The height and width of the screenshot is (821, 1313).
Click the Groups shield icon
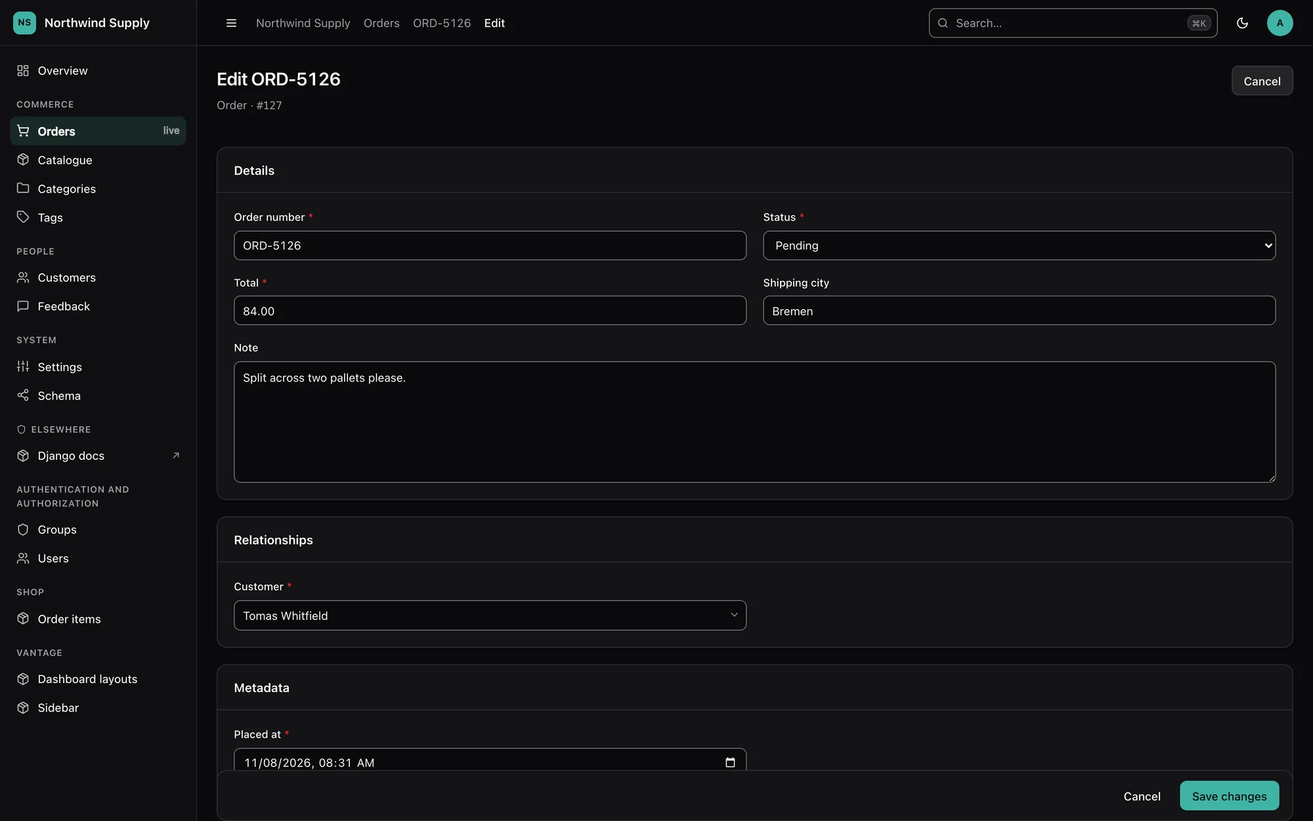point(23,529)
